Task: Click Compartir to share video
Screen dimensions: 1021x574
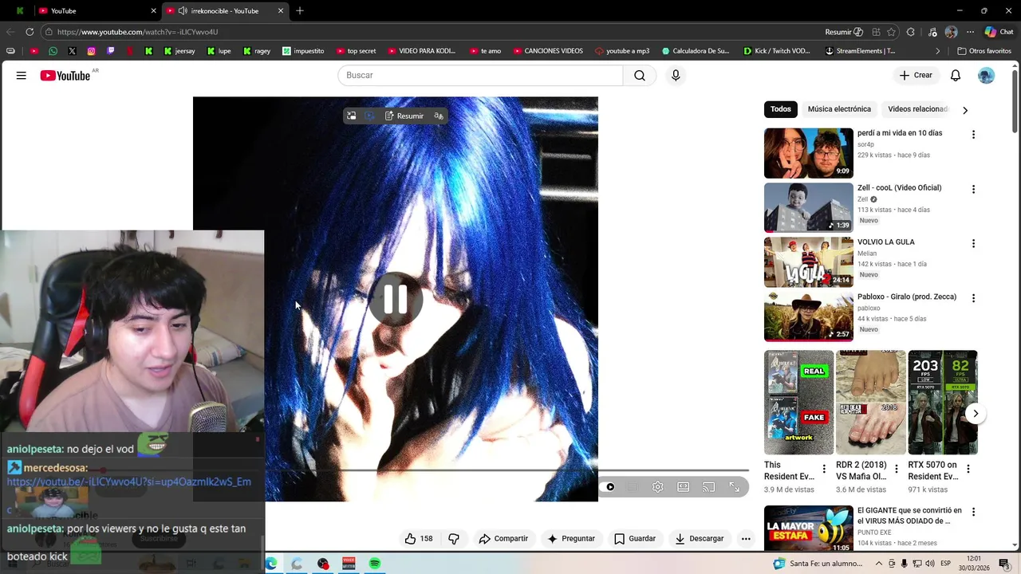Action: pos(503,539)
